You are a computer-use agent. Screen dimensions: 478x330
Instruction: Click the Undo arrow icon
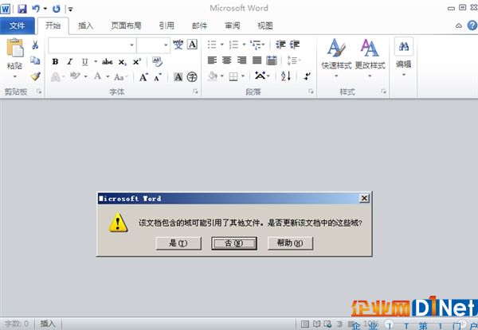tap(36, 9)
